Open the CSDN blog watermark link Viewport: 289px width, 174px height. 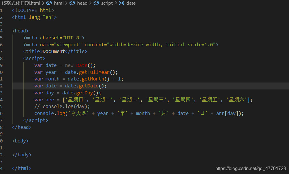[x=251, y=168]
